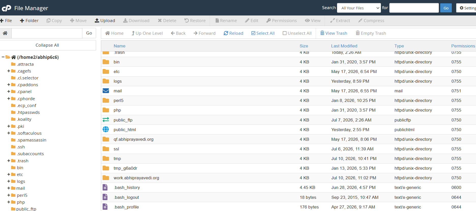The height and width of the screenshot is (211, 476).
Task: Expand the .cpanel tree folder
Action: click(x=9, y=92)
